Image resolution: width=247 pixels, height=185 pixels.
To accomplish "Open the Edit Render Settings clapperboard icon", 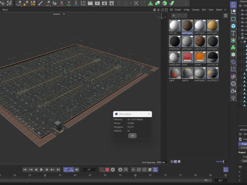I will [104, 3].
